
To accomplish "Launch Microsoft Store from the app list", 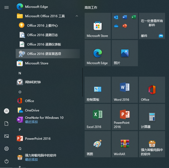I will tap(48, 63).
